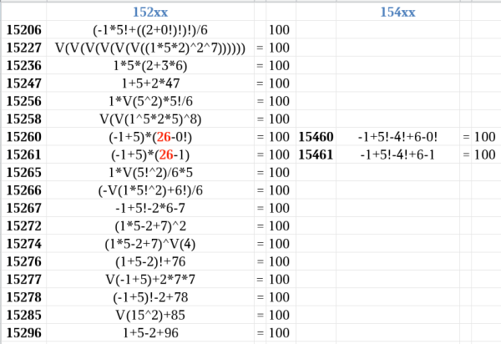Select the 100 result beside 15461
The height and width of the screenshot is (344, 501).
point(486,155)
